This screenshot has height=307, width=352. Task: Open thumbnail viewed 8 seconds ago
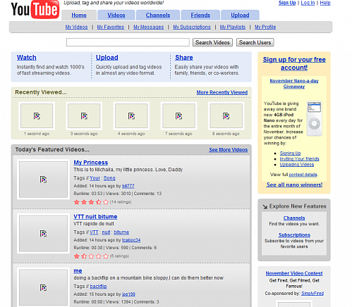[226, 116]
